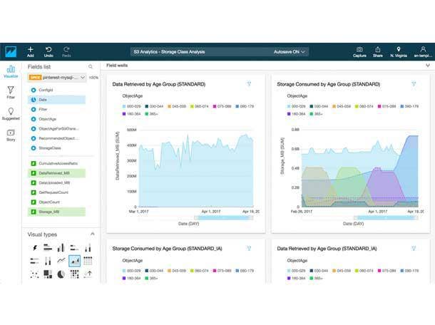
Task: Open the Autosave ON dropdown
Action: pos(290,52)
